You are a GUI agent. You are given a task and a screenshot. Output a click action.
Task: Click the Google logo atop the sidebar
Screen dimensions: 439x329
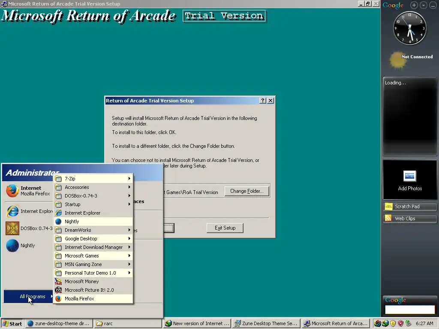tap(393, 5)
